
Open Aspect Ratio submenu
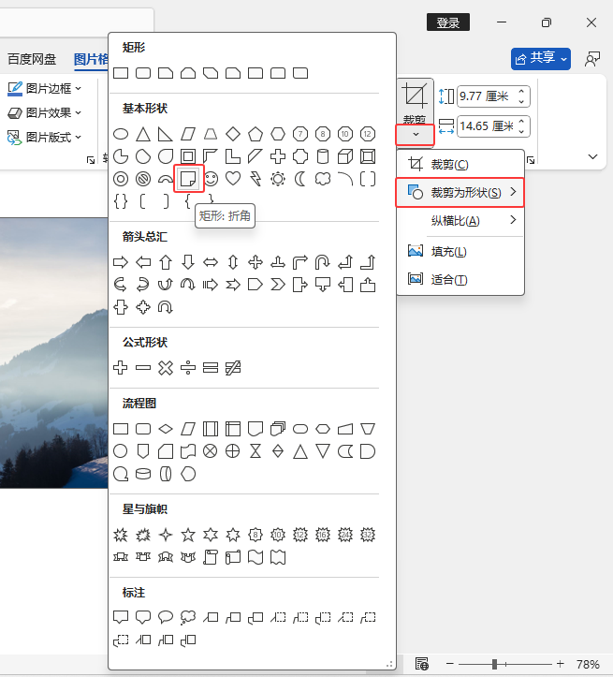pyautogui.click(x=460, y=221)
